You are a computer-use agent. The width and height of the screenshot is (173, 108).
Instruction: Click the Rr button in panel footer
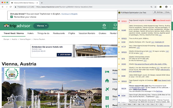pos(144,104)
